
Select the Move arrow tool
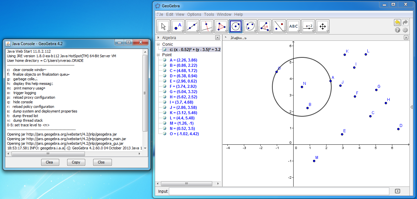[163, 27]
